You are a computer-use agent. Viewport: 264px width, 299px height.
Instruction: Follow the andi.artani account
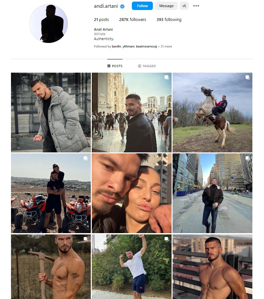tap(142, 6)
